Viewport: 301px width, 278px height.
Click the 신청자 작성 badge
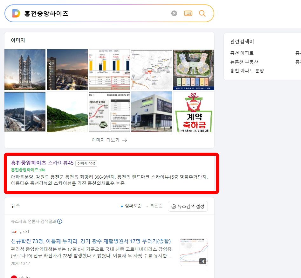86,163
